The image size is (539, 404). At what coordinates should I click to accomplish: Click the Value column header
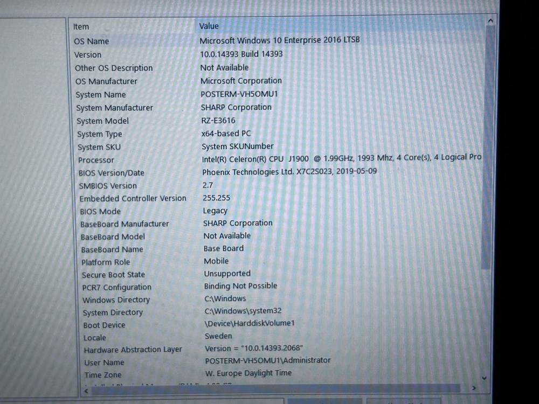[209, 26]
